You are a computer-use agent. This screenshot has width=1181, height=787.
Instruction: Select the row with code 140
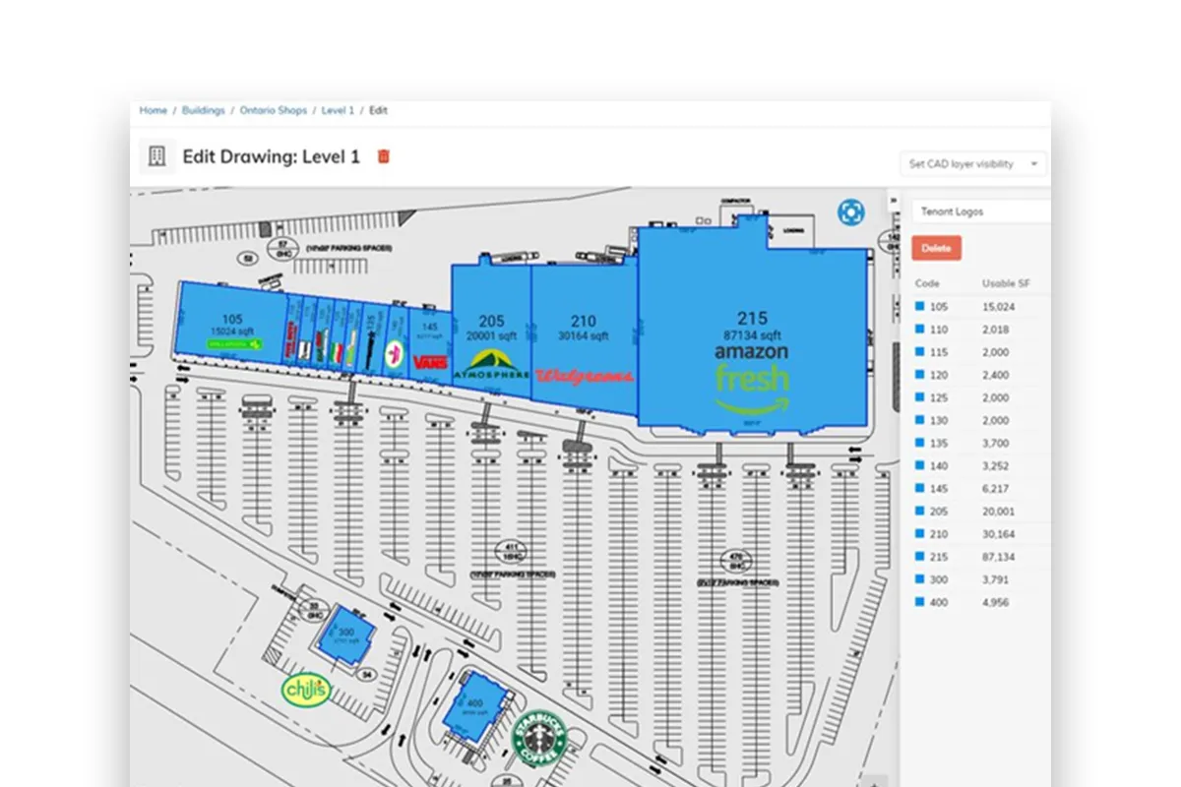coord(981,465)
